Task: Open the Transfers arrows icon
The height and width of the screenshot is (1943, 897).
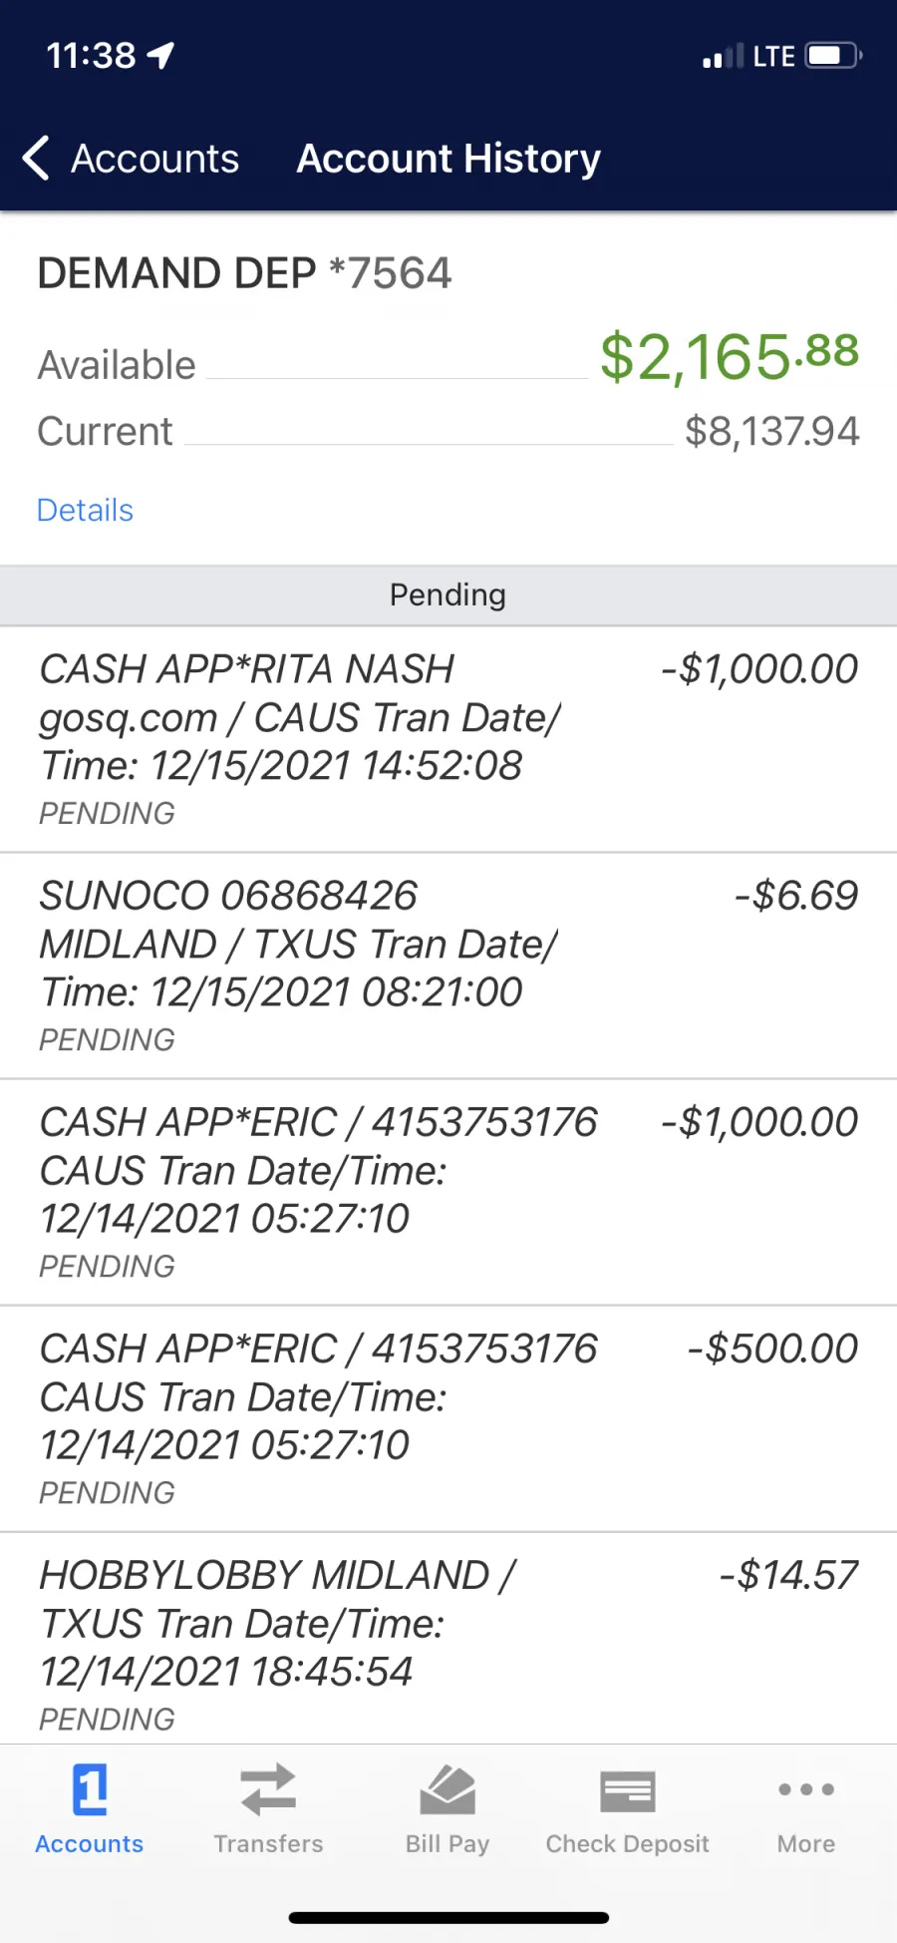Action: click(x=268, y=1789)
